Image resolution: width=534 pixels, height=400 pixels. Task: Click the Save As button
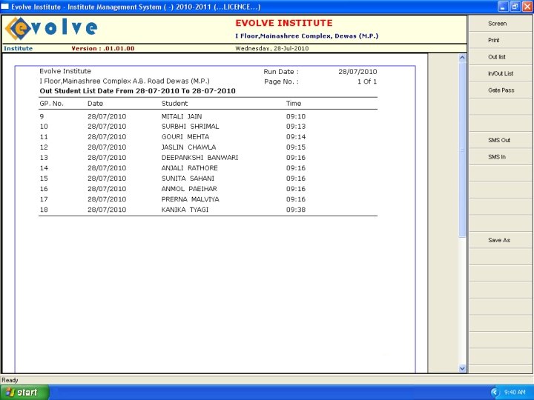(500, 240)
